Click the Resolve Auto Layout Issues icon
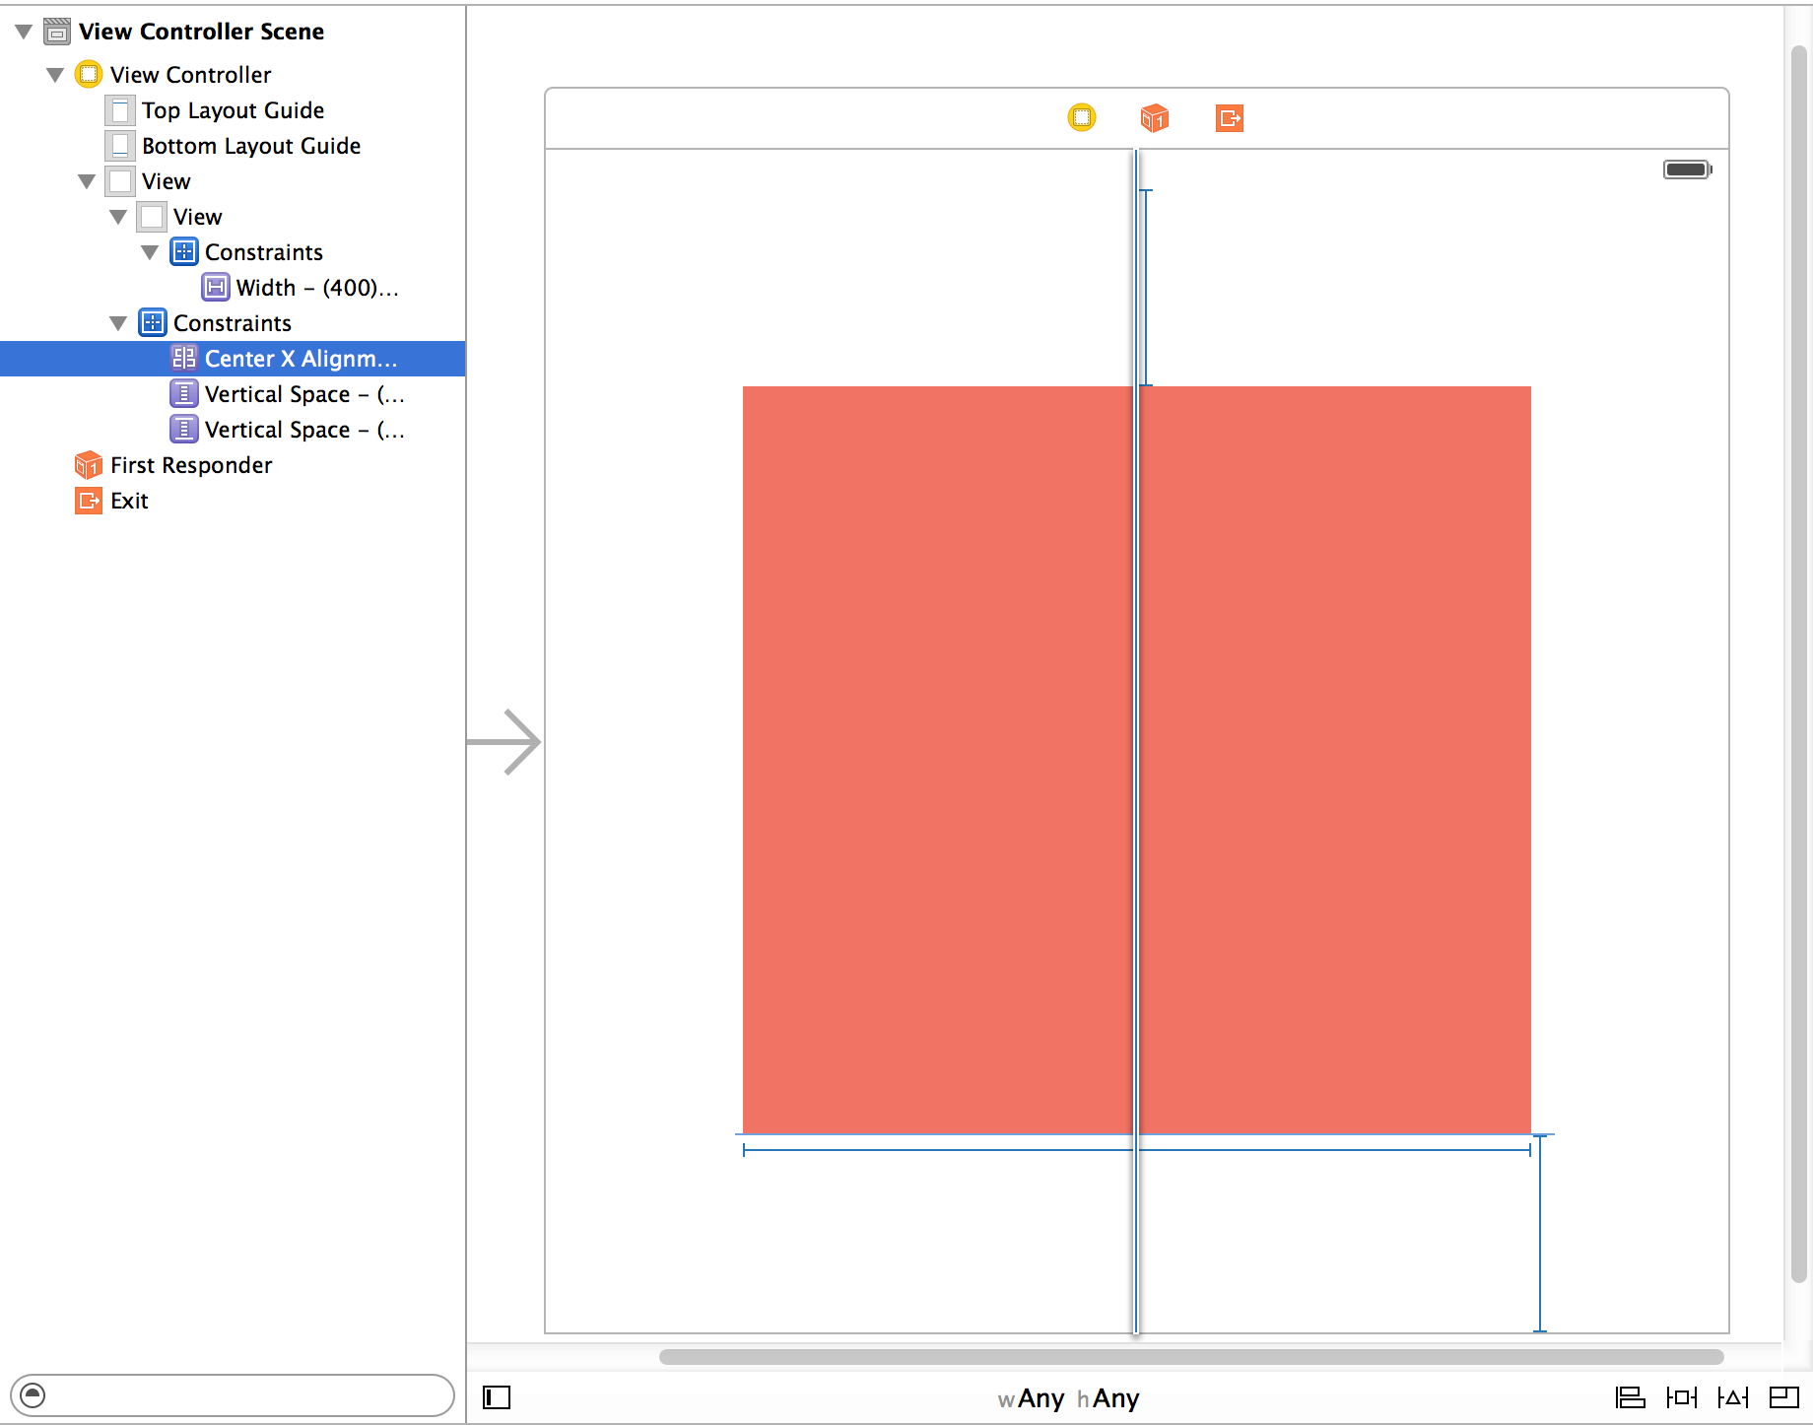This screenshot has width=1813, height=1425. pyautogui.click(x=1734, y=1397)
